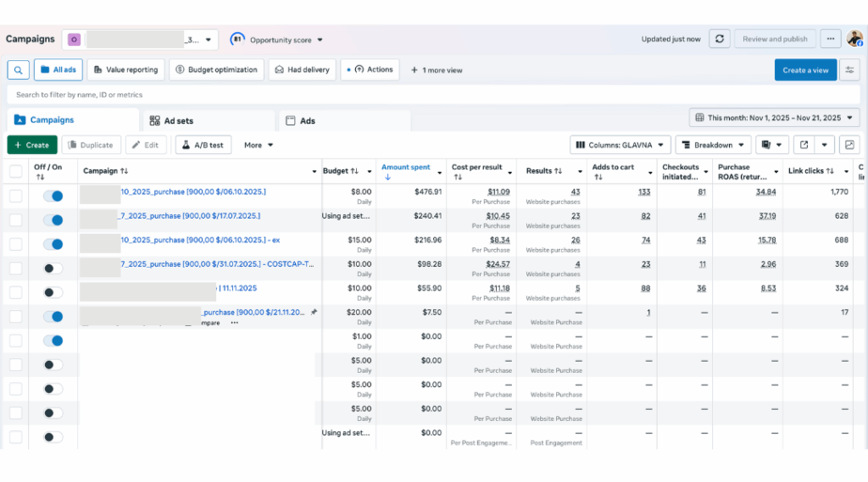Enable the $98.28 spend campaign toggle
The width and height of the screenshot is (868, 482).
pyautogui.click(x=53, y=269)
